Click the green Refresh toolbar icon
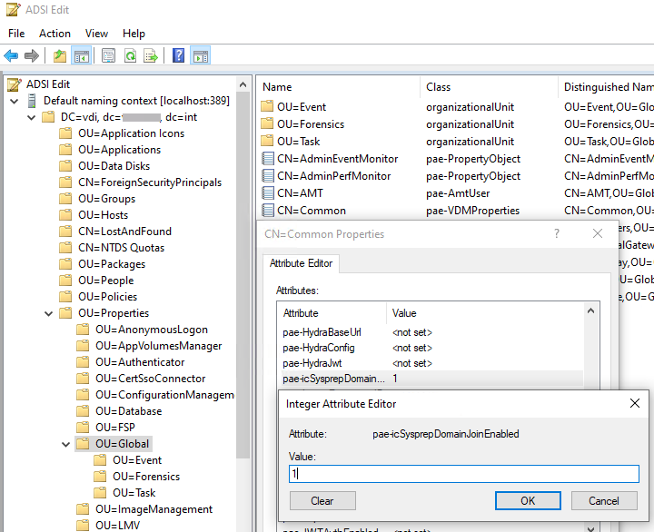This screenshot has height=532, width=654. coord(130,55)
